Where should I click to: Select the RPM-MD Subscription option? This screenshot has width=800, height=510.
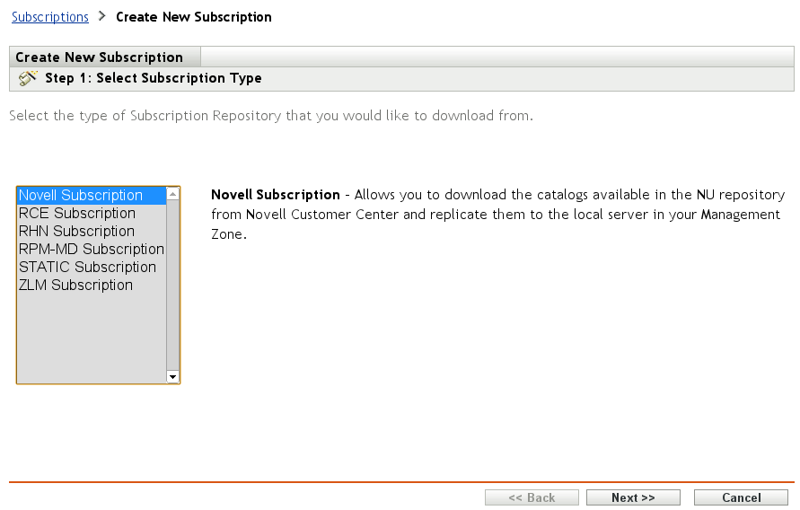(x=91, y=250)
